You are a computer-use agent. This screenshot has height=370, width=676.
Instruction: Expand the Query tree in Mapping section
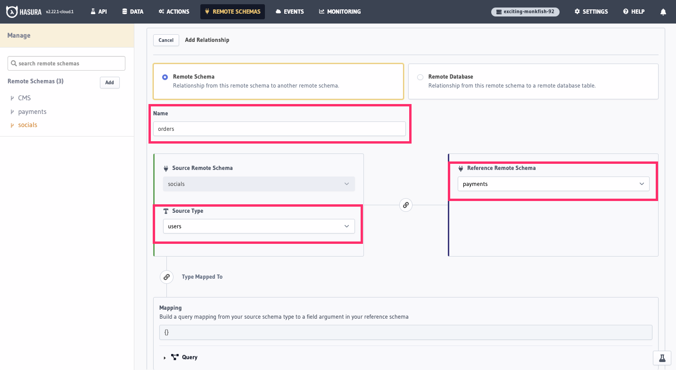click(165, 357)
